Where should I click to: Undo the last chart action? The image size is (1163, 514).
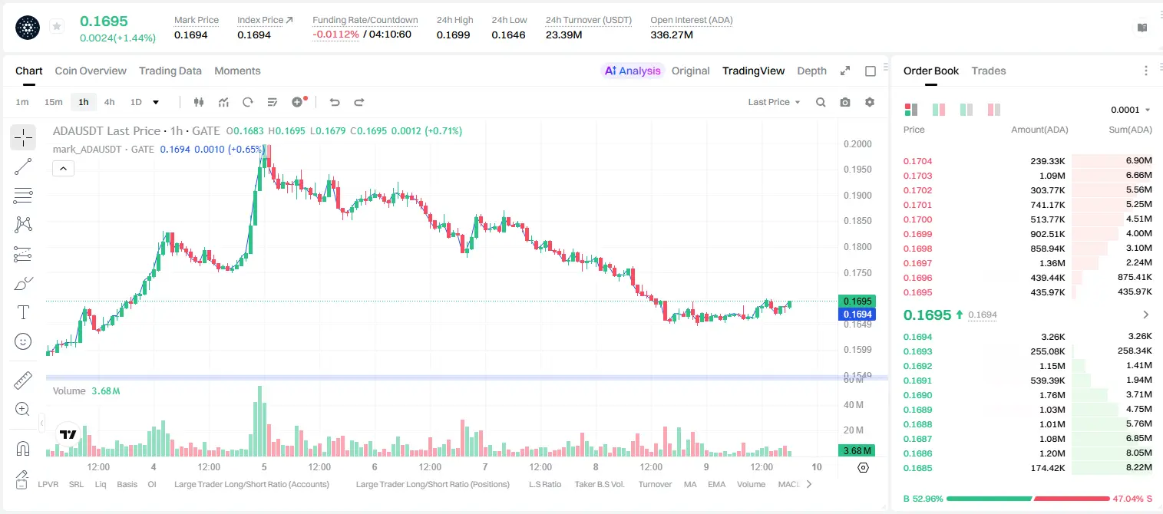point(335,102)
